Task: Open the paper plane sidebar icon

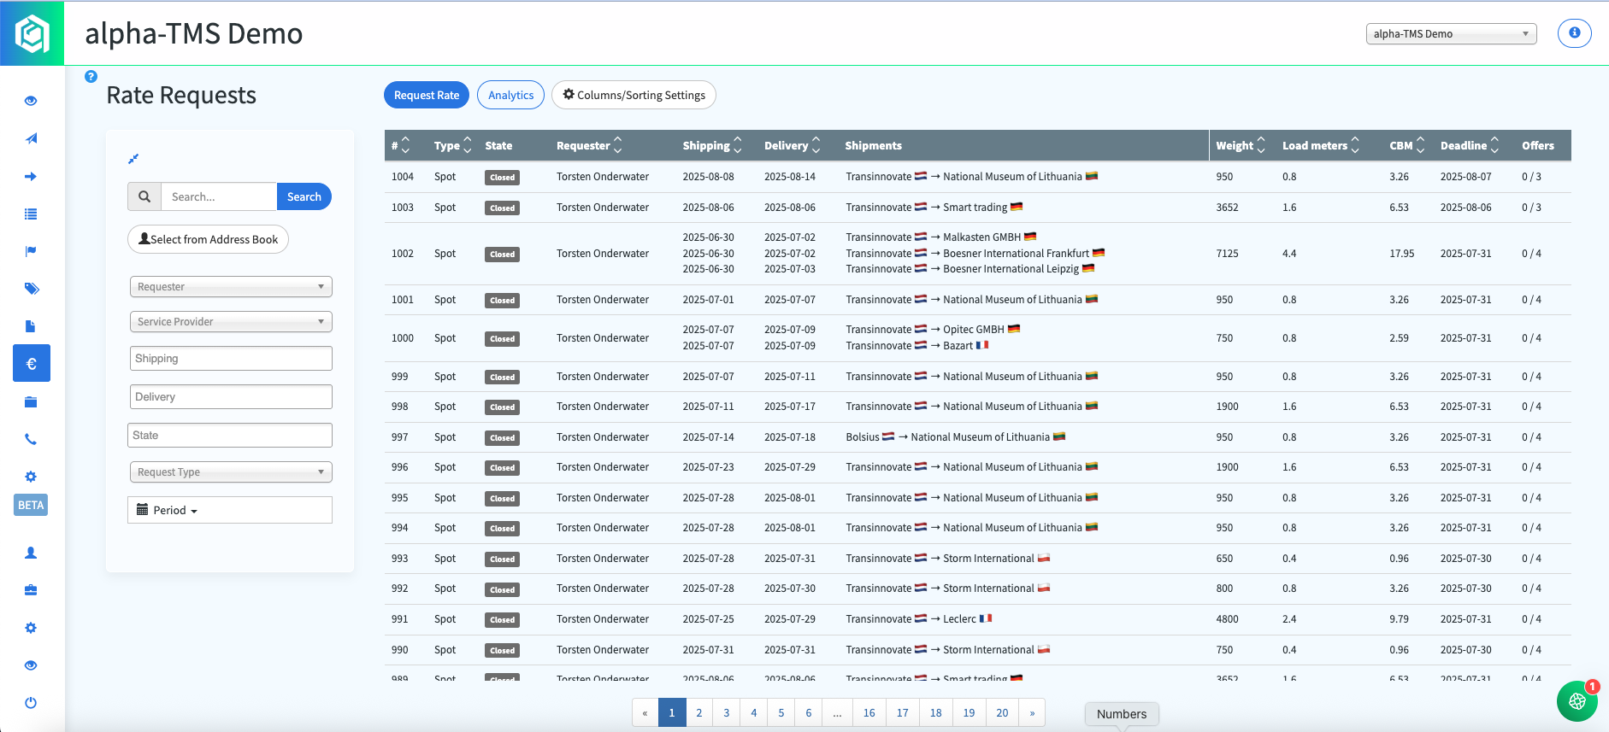Action: (31, 138)
